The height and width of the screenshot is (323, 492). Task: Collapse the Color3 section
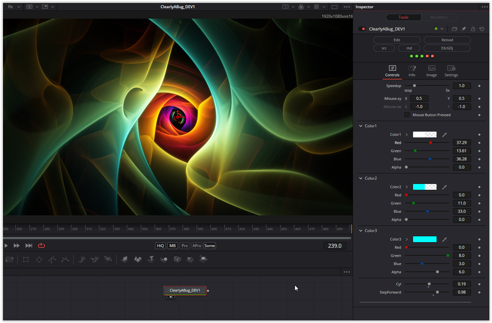click(x=361, y=231)
